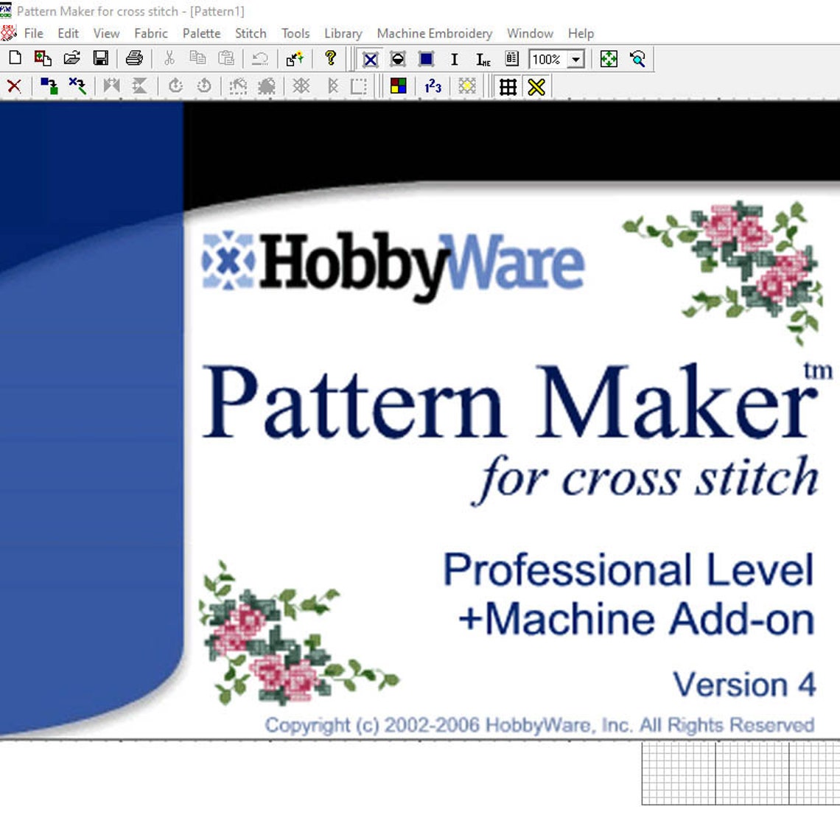Image resolution: width=840 pixels, height=840 pixels.
Task: Click the magnifier zoom previous icon
Action: [637, 58]
